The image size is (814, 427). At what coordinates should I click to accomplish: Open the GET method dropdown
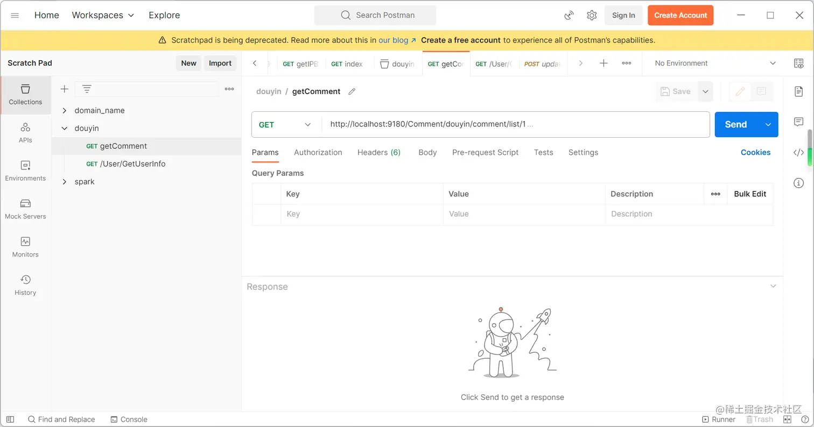pos(285,125)
